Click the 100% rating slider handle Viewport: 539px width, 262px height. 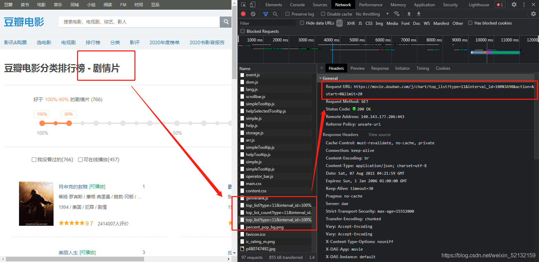tap(42, 123)
